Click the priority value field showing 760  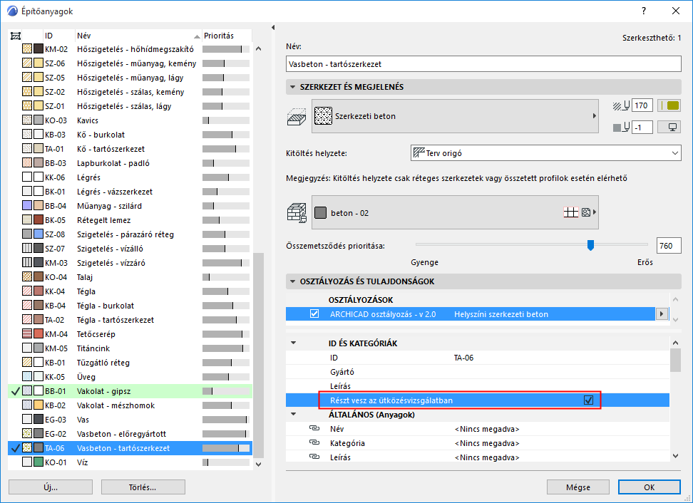point(669,246)
